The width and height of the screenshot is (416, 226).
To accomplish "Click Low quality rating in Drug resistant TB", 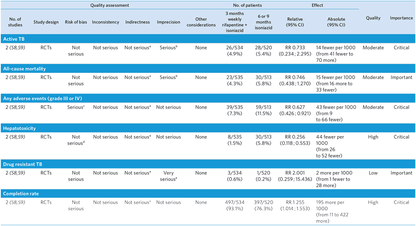I will click(x=373, y=173).
